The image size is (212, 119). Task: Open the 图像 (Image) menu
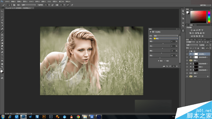click(19, 1)
